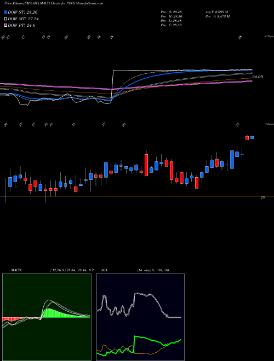
Task: Click the 'Pre C: 28.50' value
Action: coord(171,25)
